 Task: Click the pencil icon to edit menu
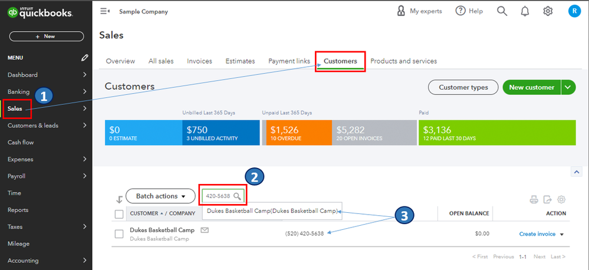pos(85,58)
